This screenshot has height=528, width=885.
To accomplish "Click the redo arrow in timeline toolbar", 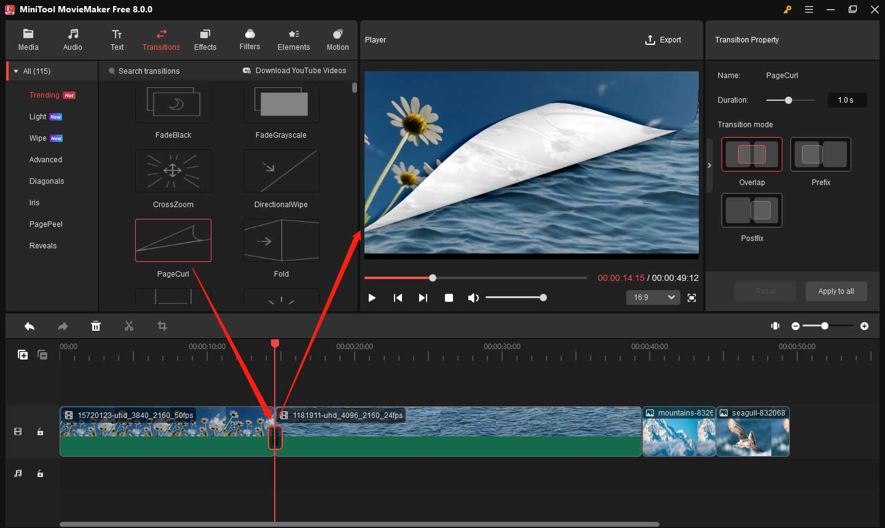I will (x=63, y=326).
